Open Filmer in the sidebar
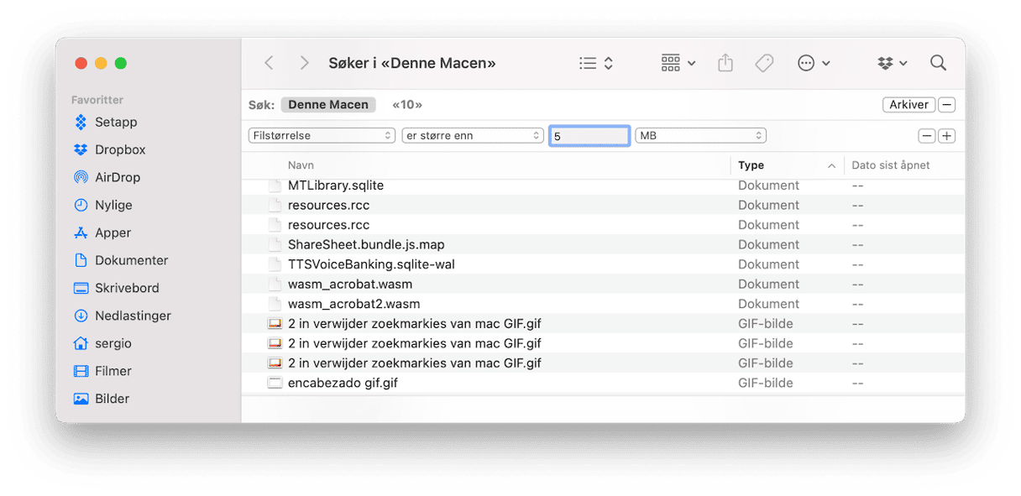Image resolution: width=1021 pixels, height=496 pixels. pyautogui.click(x=102, y=371)
